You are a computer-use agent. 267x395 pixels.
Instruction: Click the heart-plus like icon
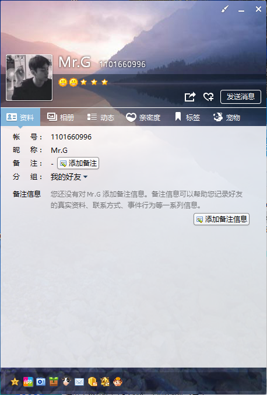[x=208, y=97]
